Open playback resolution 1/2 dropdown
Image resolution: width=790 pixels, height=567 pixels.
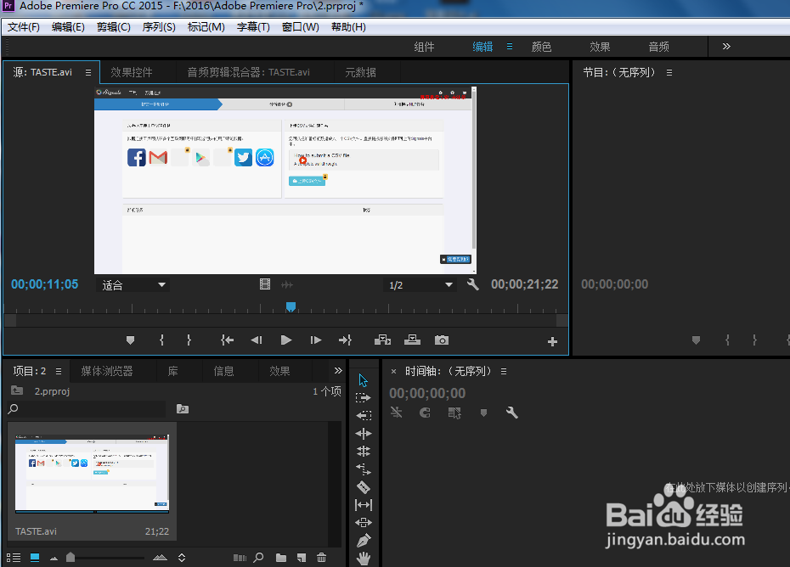coord(420,285)
